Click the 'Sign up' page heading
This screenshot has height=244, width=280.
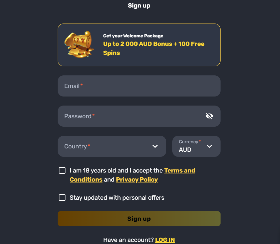(139, 5)
